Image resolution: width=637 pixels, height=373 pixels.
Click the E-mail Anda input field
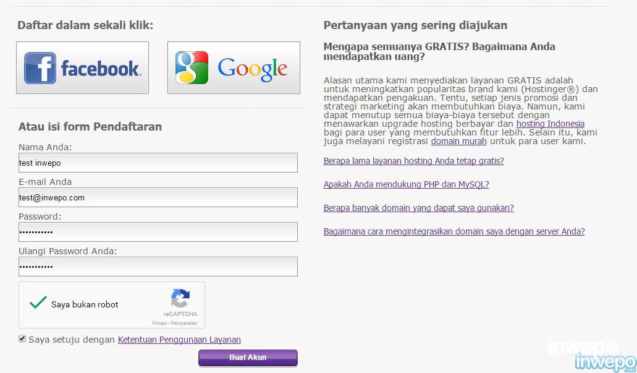point(158,197)
